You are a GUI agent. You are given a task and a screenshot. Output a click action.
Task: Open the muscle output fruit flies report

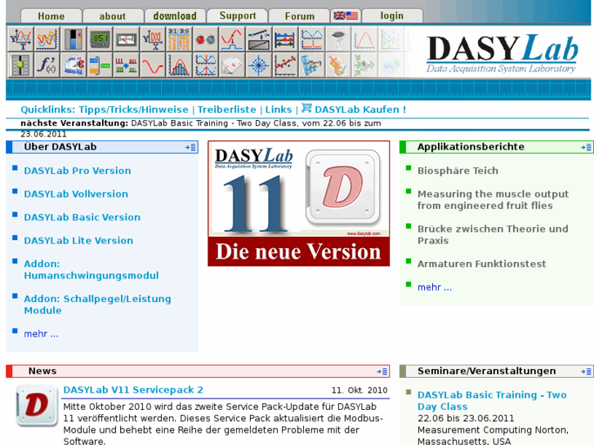pos(493,199)
